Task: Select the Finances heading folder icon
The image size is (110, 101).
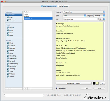Action: coord(8,48)
